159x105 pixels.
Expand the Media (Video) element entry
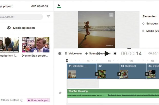click(x=143, y=31)
